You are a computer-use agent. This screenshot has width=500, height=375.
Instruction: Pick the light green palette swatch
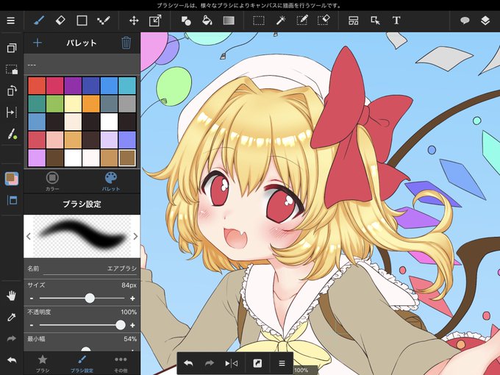(x=55, y=104)
